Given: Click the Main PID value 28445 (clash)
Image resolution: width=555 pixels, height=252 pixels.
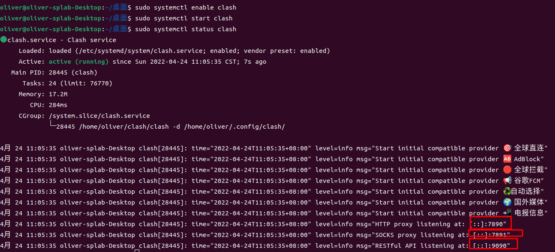Looking at the screenshot, I should click(73, 72).
